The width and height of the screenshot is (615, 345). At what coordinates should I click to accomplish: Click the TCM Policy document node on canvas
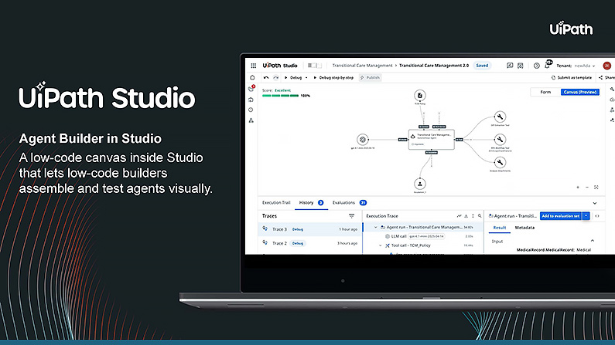[x=419, y=96]
